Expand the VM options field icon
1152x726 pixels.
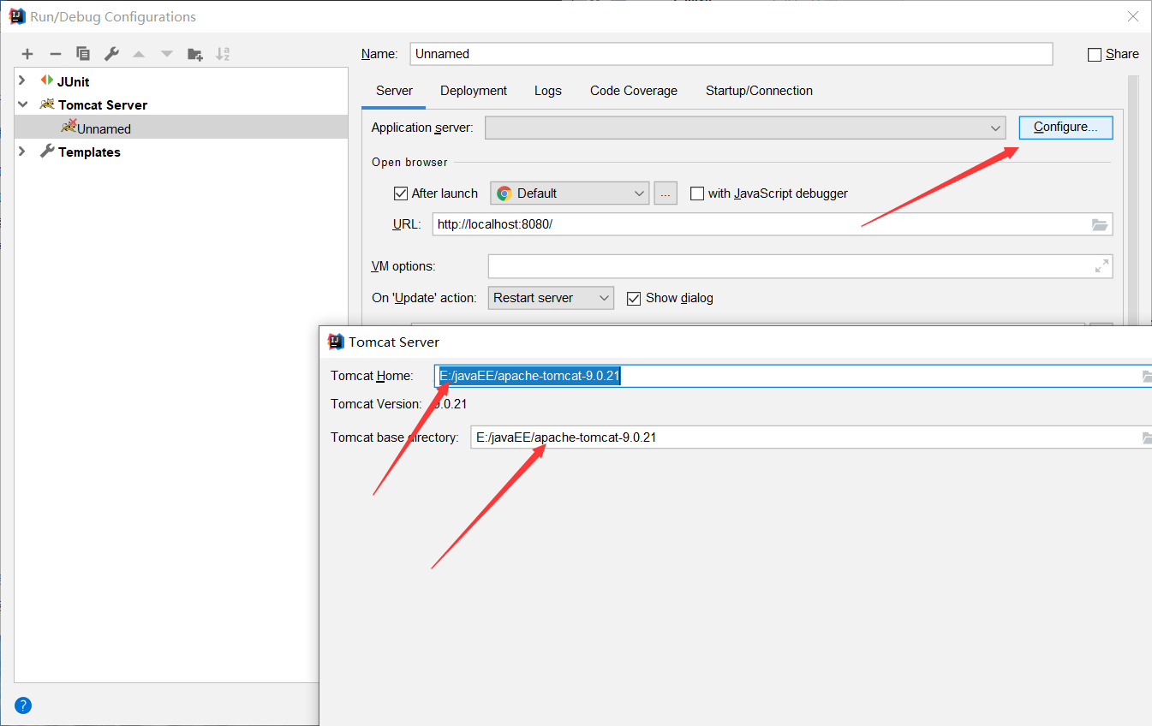coord(1101,267)
